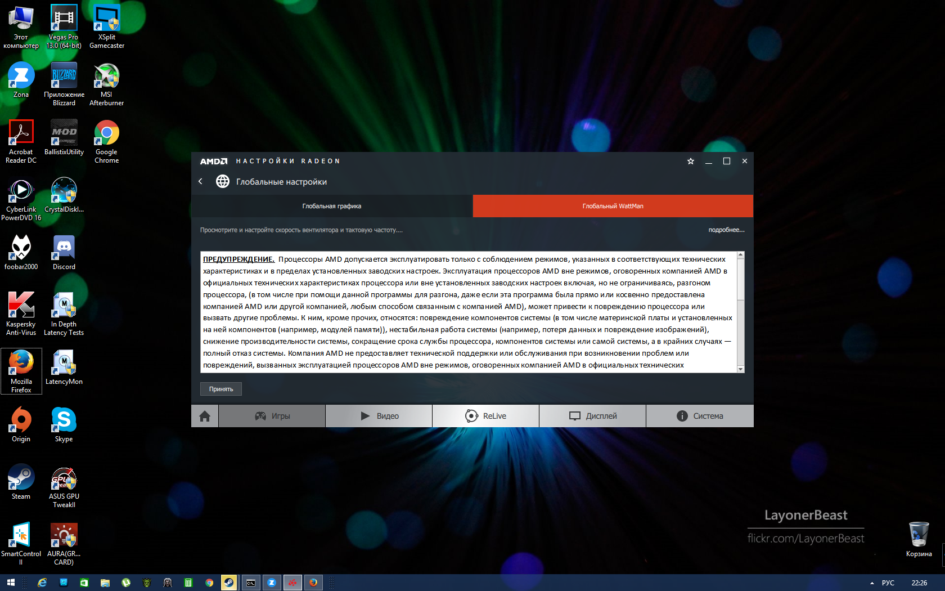The width and height of the screenshot is (945, 591).
Task: Switch to the command prompt on the taskbar
Action: pyautogui.click(x=251, y=583)
